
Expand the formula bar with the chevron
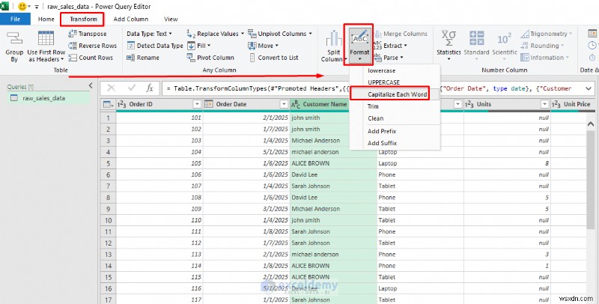(588, 88)
